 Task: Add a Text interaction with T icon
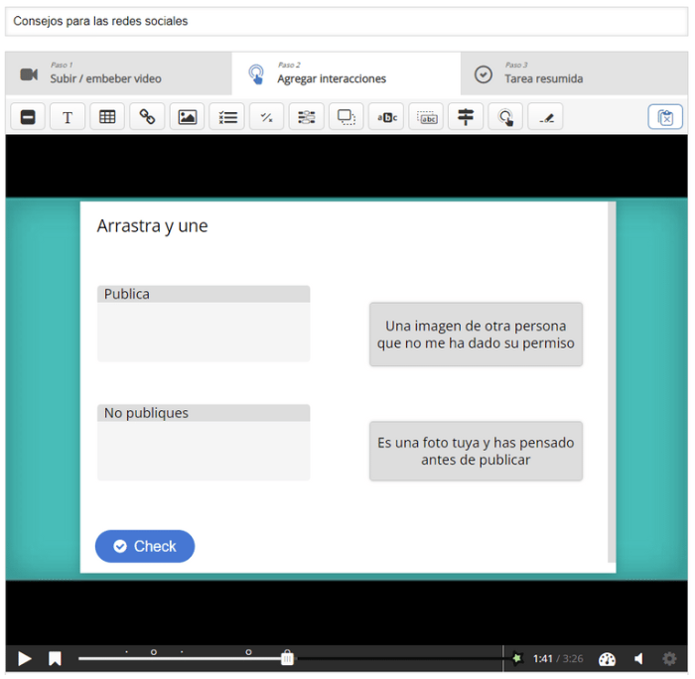pos(68,117)
